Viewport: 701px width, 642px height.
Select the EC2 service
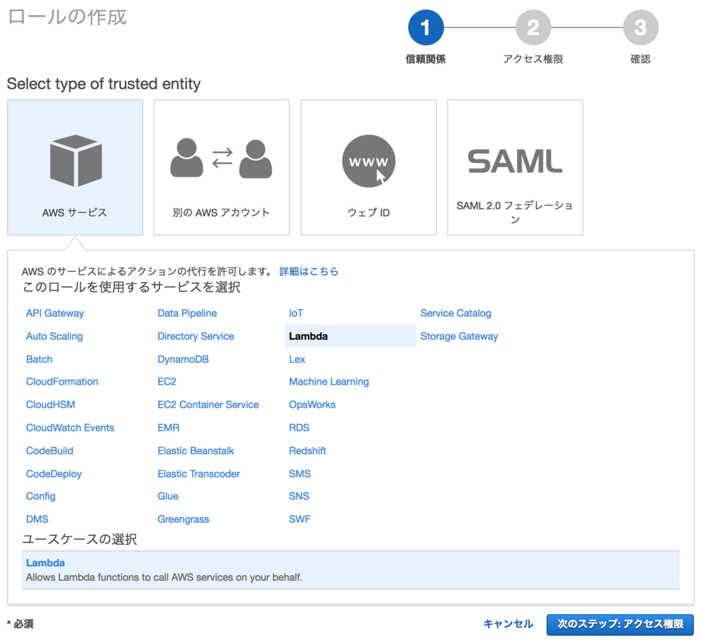pyautogui.click(x=167, y=381)
